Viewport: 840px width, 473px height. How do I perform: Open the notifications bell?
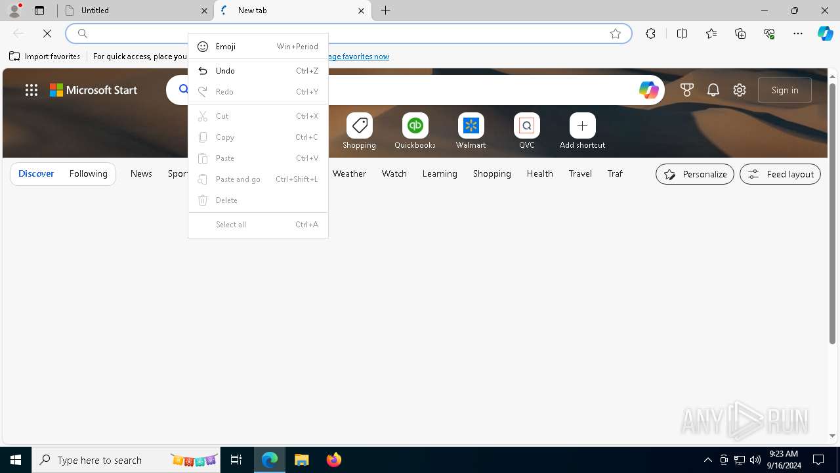tap(713, 90)
